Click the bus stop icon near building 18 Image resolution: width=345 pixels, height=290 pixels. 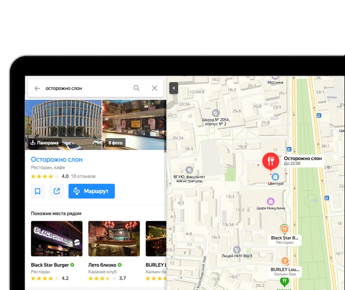coord(327,198)
